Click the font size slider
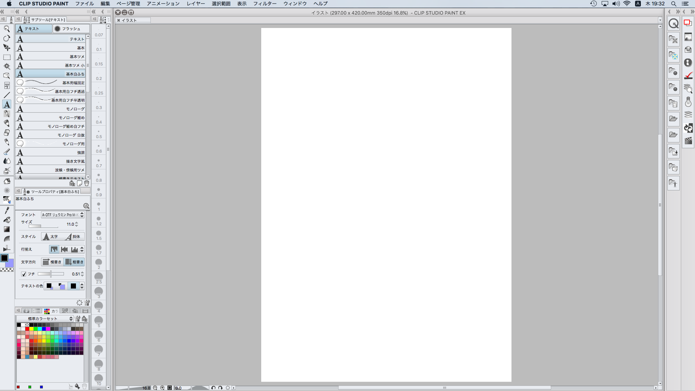 43,226
